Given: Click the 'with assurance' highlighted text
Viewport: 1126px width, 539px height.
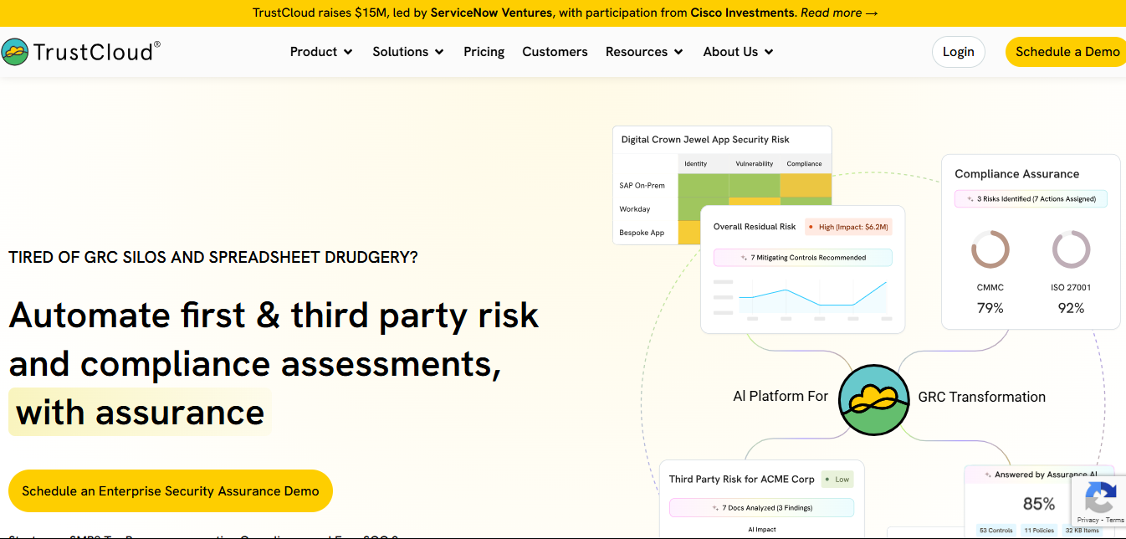Looking at the screenshot, I should [x=140, y=413].
